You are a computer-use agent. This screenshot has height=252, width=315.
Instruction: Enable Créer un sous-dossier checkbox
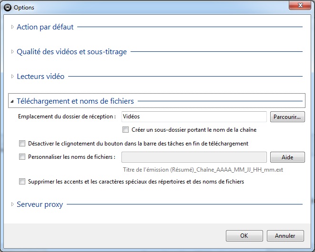coord(125,130)
